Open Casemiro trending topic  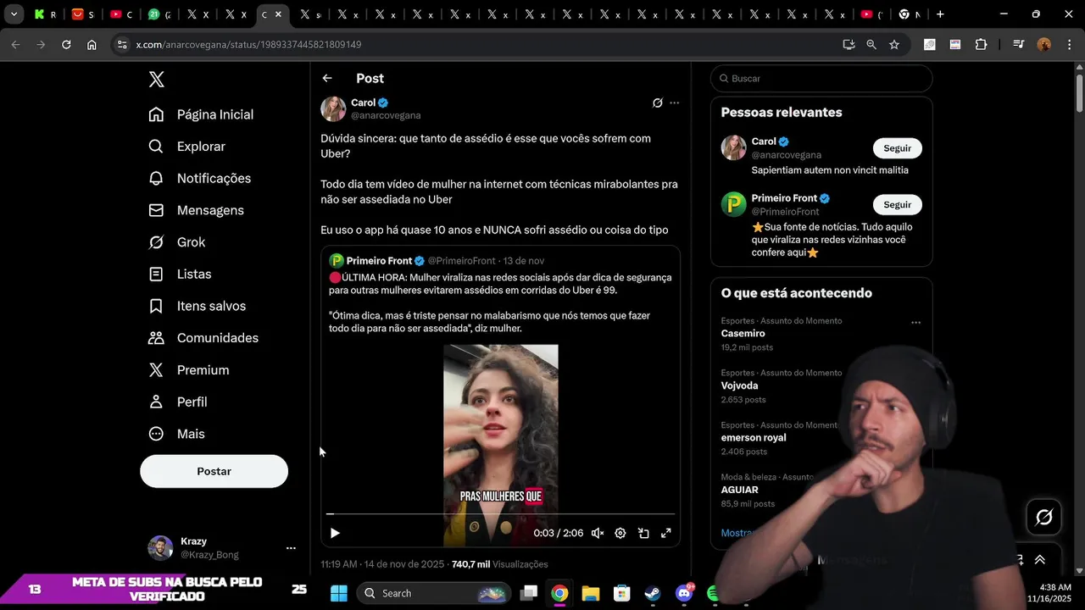click(743, 334)
